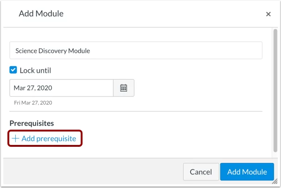Click the "Fri Mar 27, 2020" hint text
Viewport: 281px width, 188px height.
(x=33, y=103)
